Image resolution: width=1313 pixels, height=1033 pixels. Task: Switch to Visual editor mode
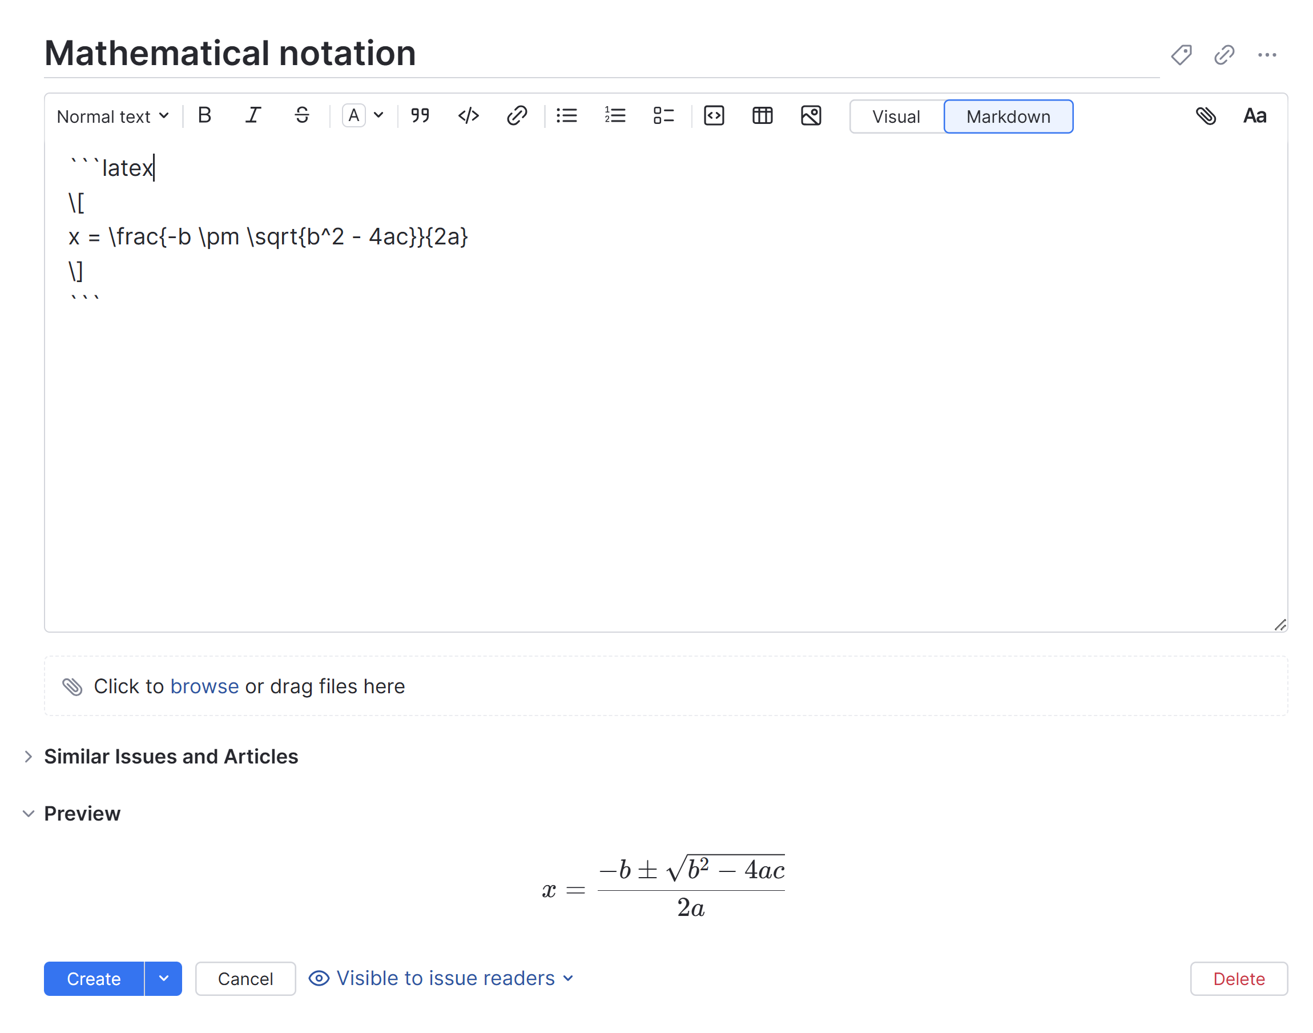click(x=896, y=116)
